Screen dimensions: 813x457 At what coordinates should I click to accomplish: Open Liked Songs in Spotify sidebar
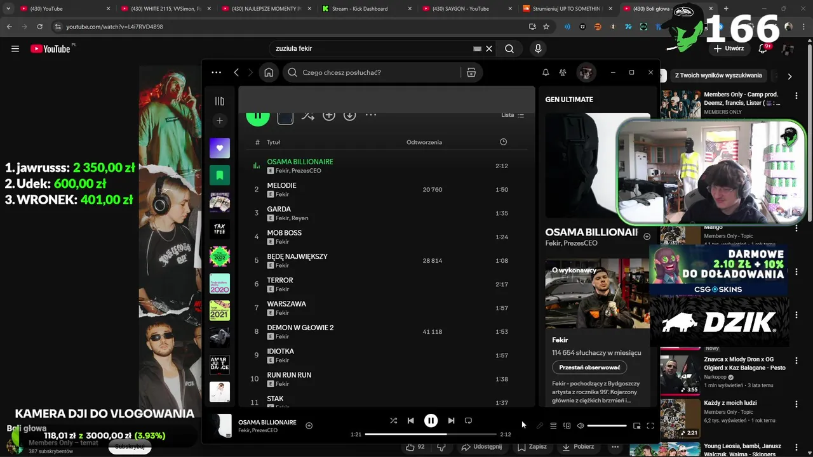(x=220, y=148)
